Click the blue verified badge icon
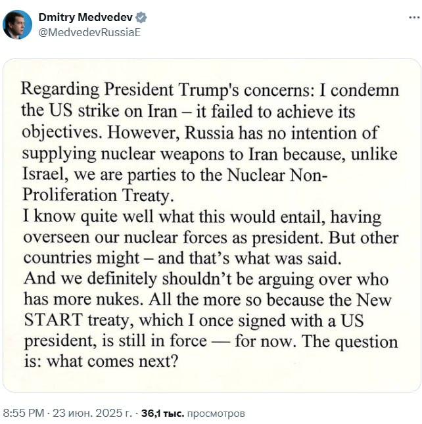The image size is (422, 424). pyautogui.click(x=141, y=18)
